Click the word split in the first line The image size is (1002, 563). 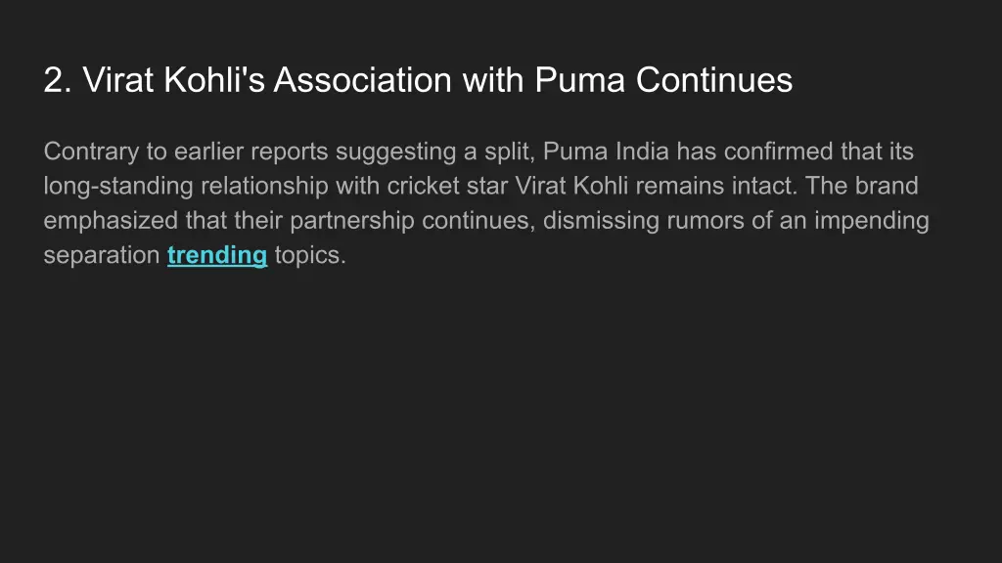507,152
